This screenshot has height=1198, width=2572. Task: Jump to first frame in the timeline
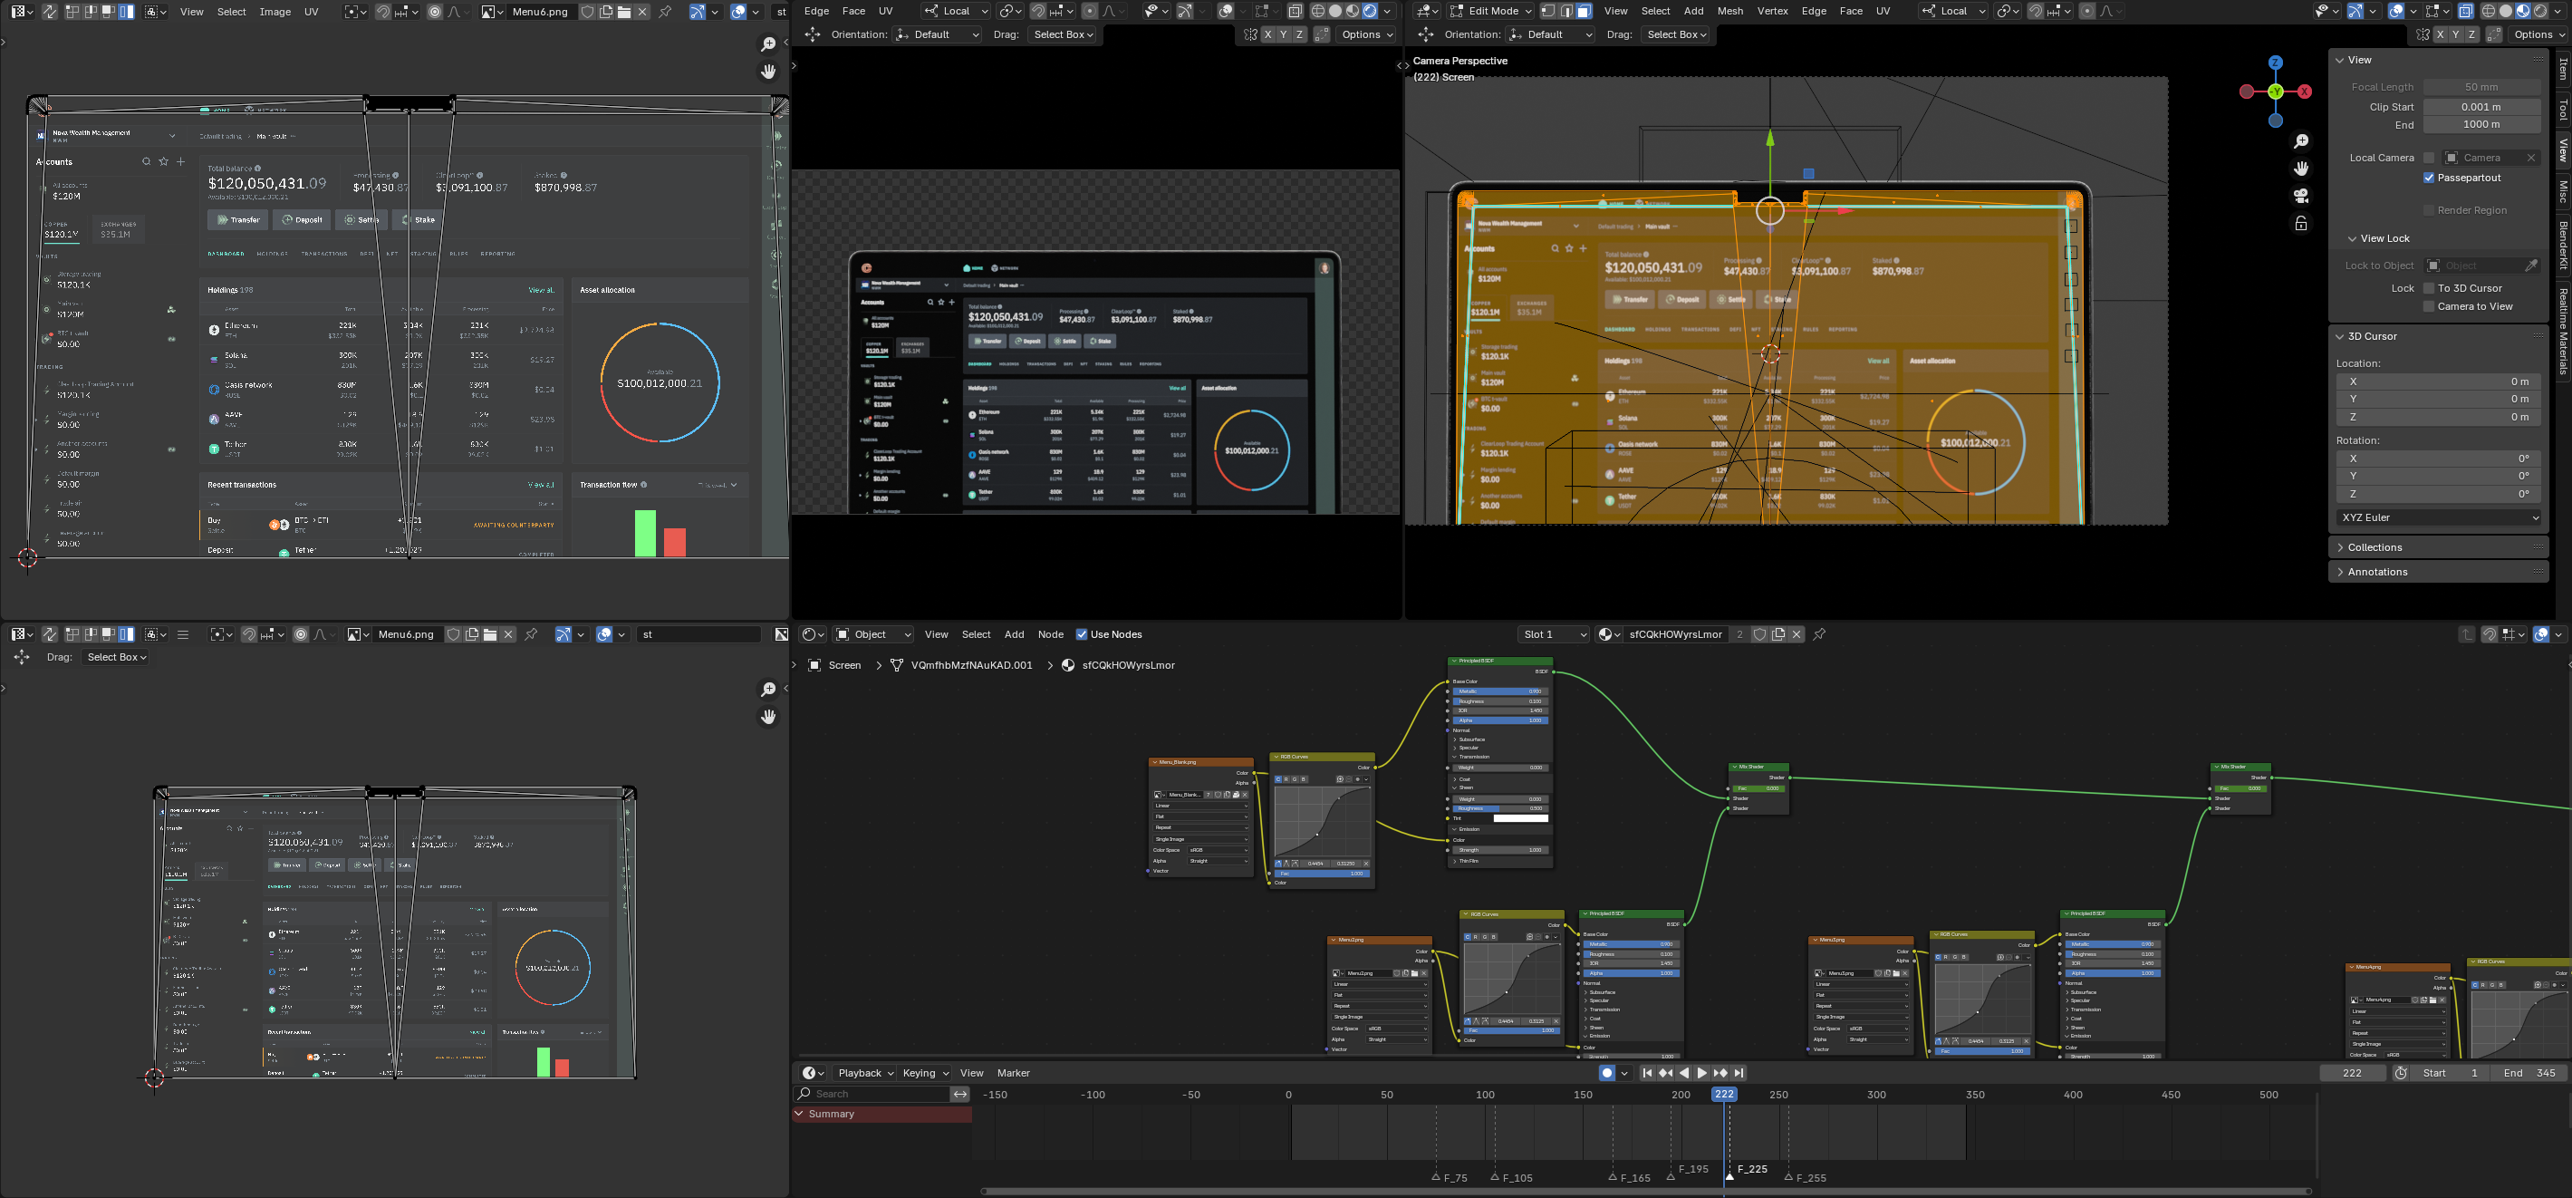tap(1647, 1073)
